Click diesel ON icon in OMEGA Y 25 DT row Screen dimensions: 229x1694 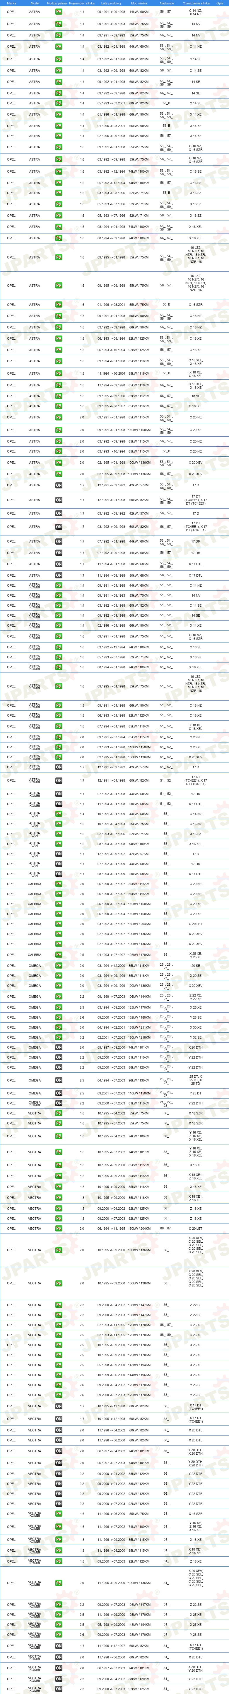(59, 1093)
